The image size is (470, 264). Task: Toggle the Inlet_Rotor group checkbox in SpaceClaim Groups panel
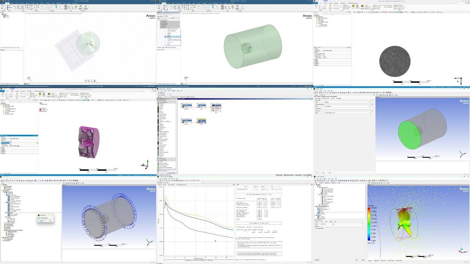[161, 21]
